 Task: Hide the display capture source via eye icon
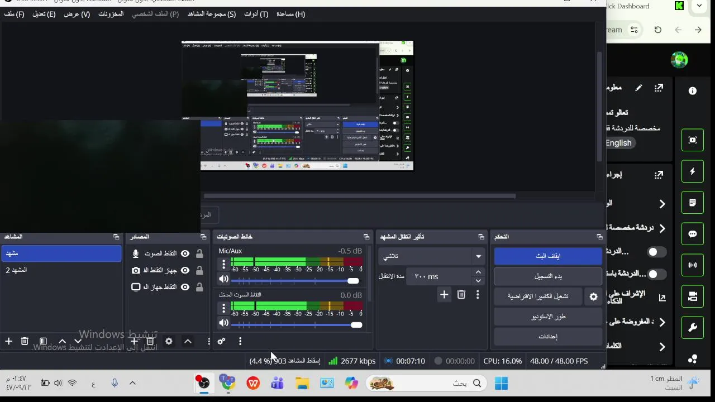[x=185, y=287]
